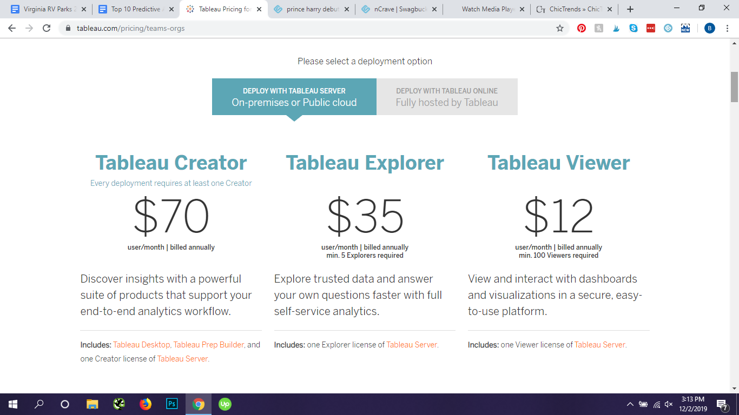Click the browser forward arrow
Image resolution: width=739 pixels, height=415 pixels.
point(29,28)
